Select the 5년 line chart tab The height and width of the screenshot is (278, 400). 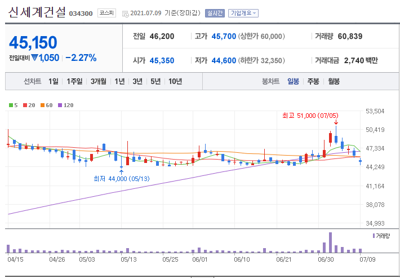155,81
